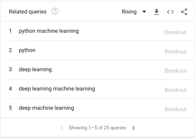
Task: Select the 'deep learning' query
Action: [x=35, y=70]
